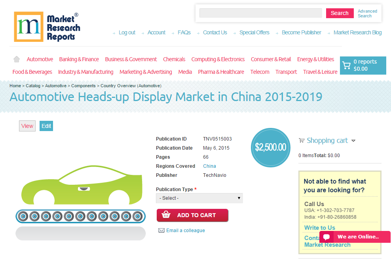This screenshot has height=272, width=391.
Task: Open the Publication Type dropdown
Action: (199, 198)
